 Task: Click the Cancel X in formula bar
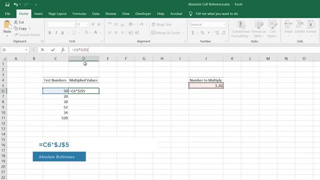tap(42, 50)
